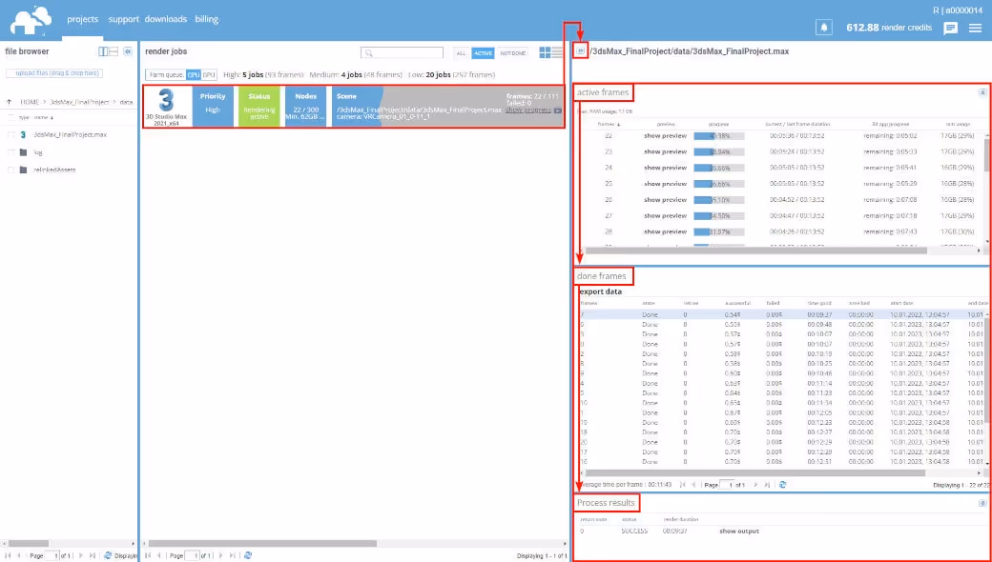The width and height of the screenshot is (992, 562).
Task: Click the log folder icon
Action: tap(24, 152)
